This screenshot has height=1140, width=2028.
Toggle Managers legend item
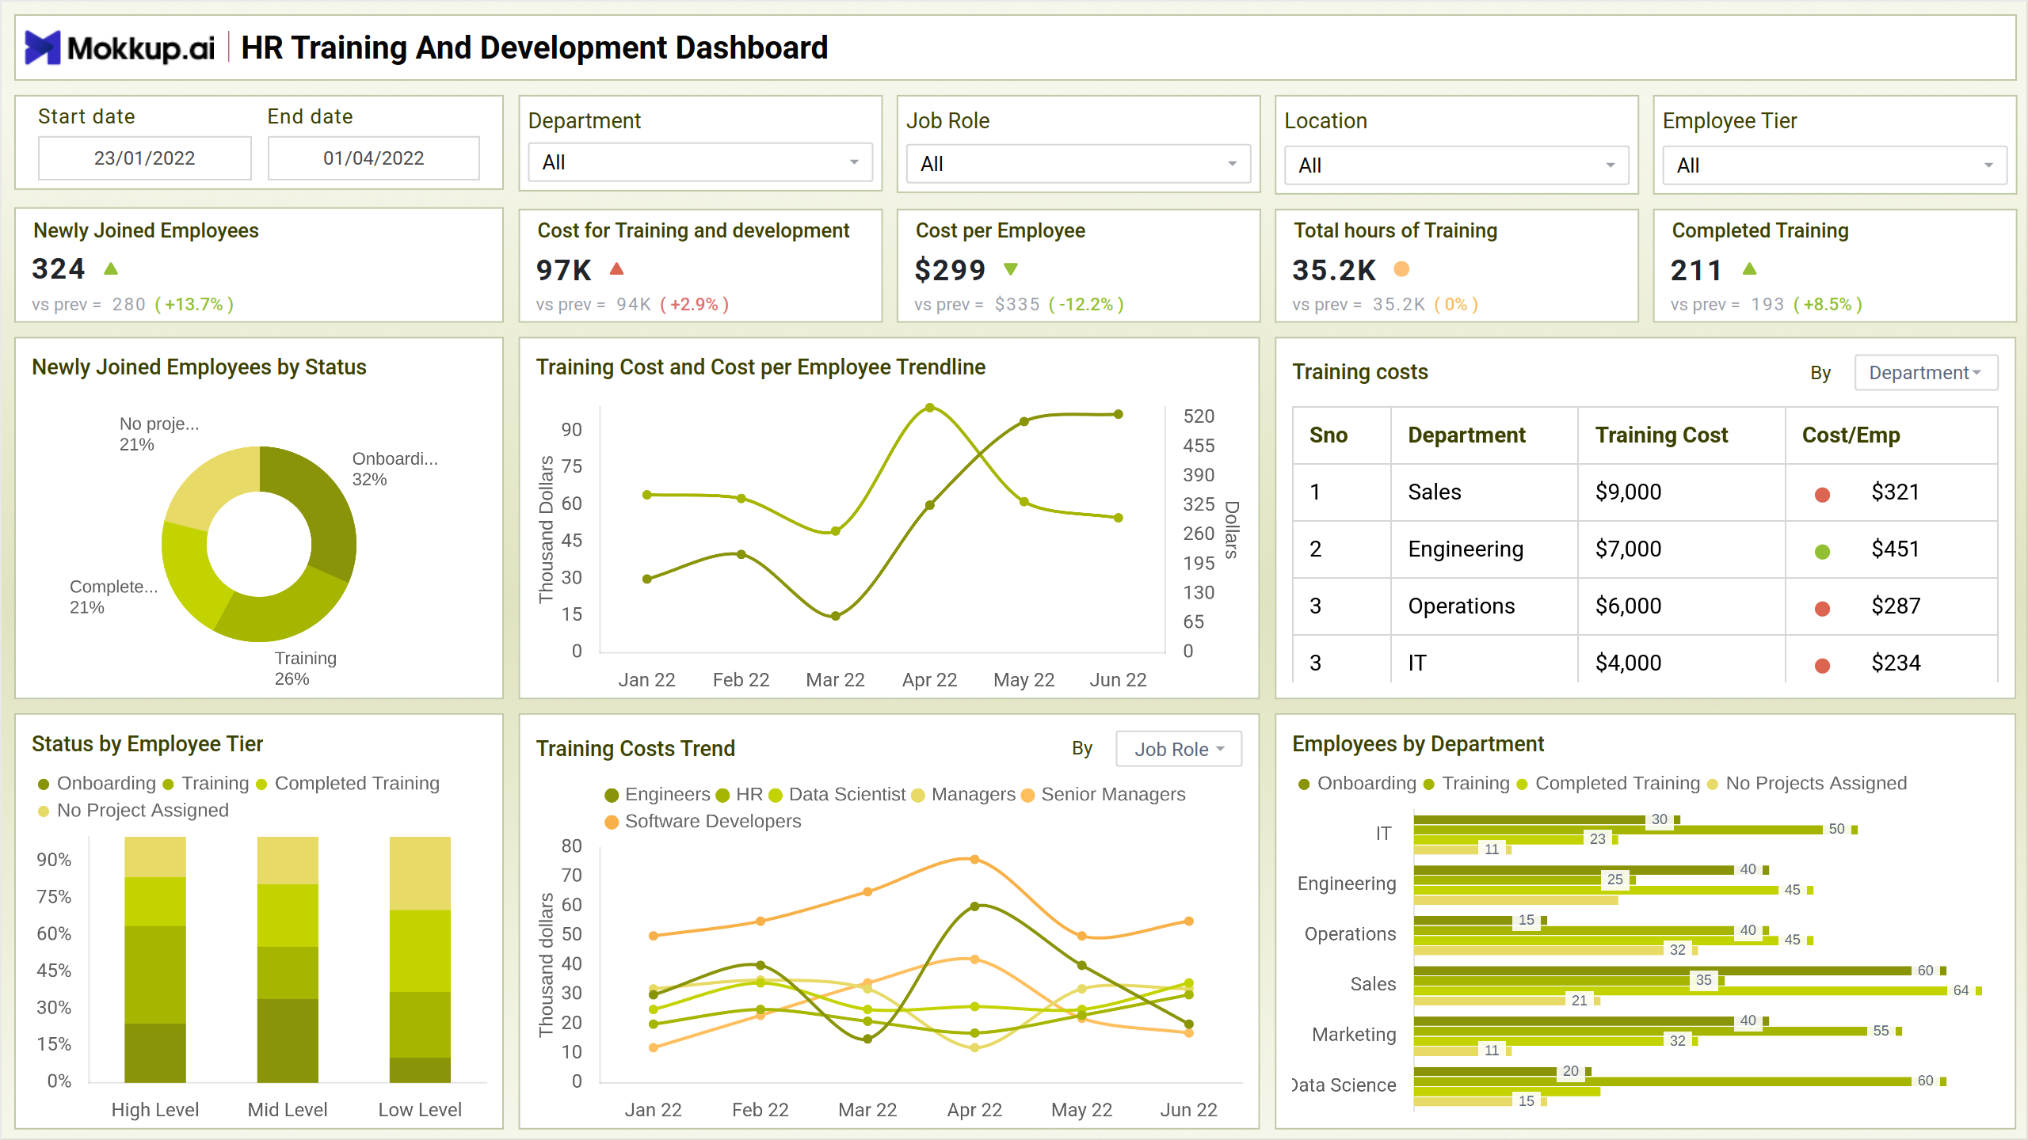click(x=963, y=795)
